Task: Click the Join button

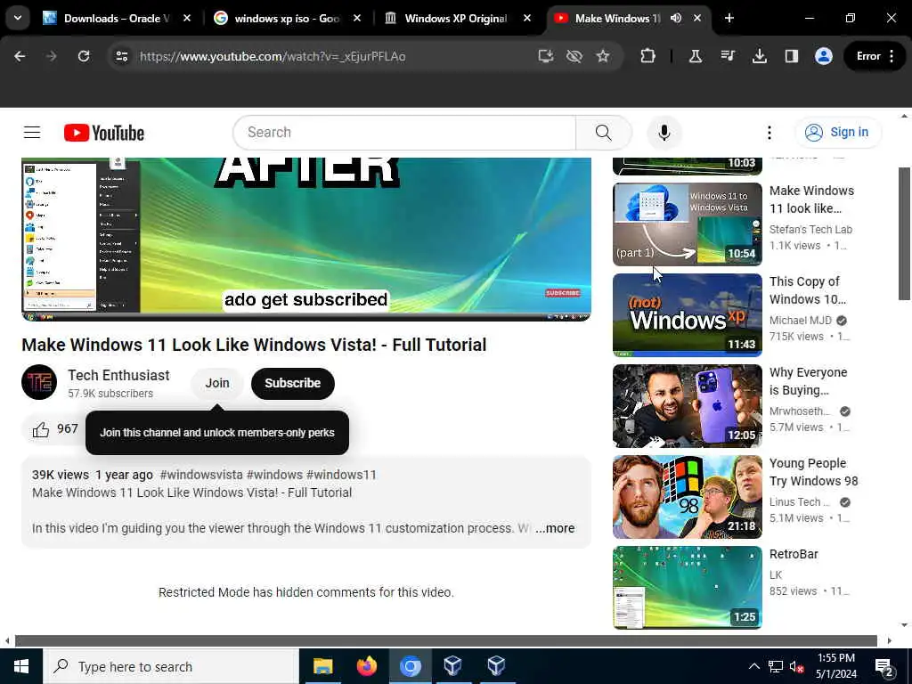Action: click(217, 383)
